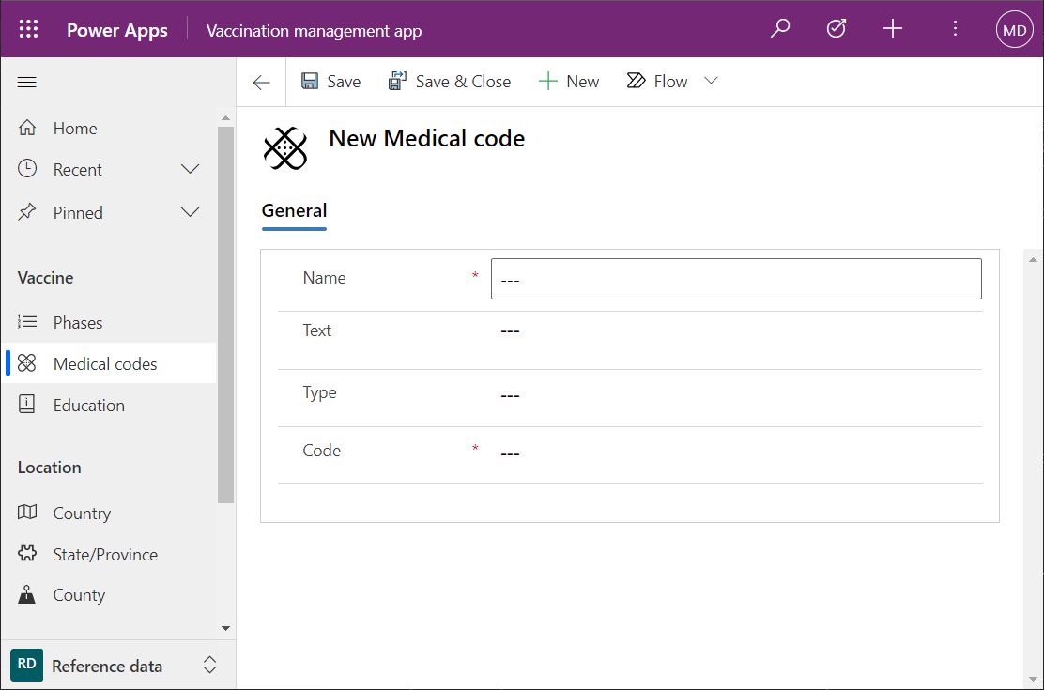Navigate to Phases in sidebar
This screenshot has width=1044, height=690.
pyautogui.click(x=78, y=323)
